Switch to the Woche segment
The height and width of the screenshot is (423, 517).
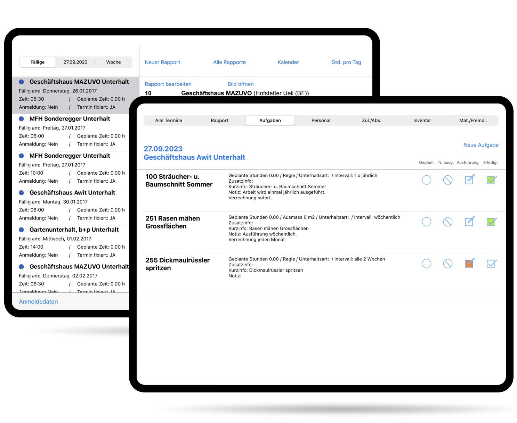tap(113, 62)
